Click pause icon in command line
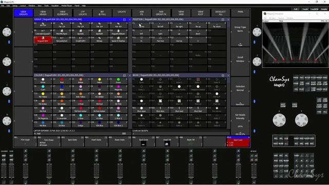Image resolution: width=329 pixels, height=185 pixels. [124, 134]
